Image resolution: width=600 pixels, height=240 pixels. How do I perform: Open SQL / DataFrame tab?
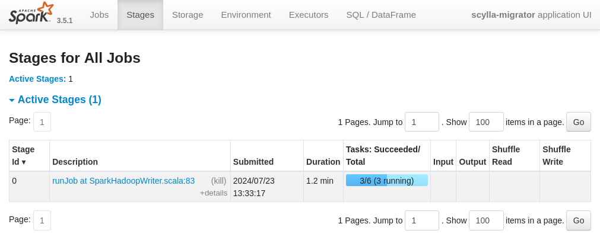coord(381,15)
